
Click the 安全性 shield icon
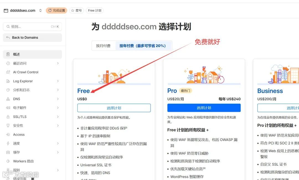pos(8,125)
